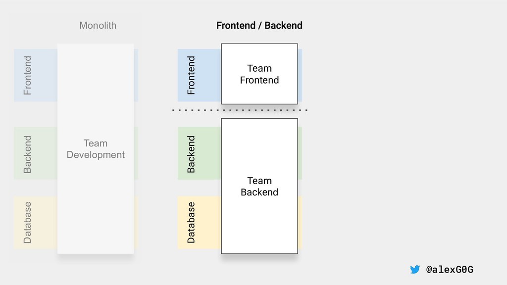Click the yellow band left of Team Backend

coord(208,222)
